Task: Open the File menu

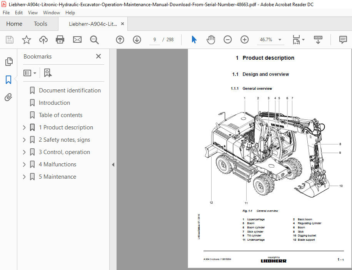Action: coord(6,13)
